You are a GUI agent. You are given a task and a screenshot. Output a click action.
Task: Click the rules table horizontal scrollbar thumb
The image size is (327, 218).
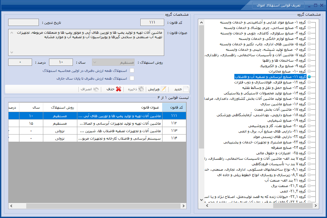point(103,206)
